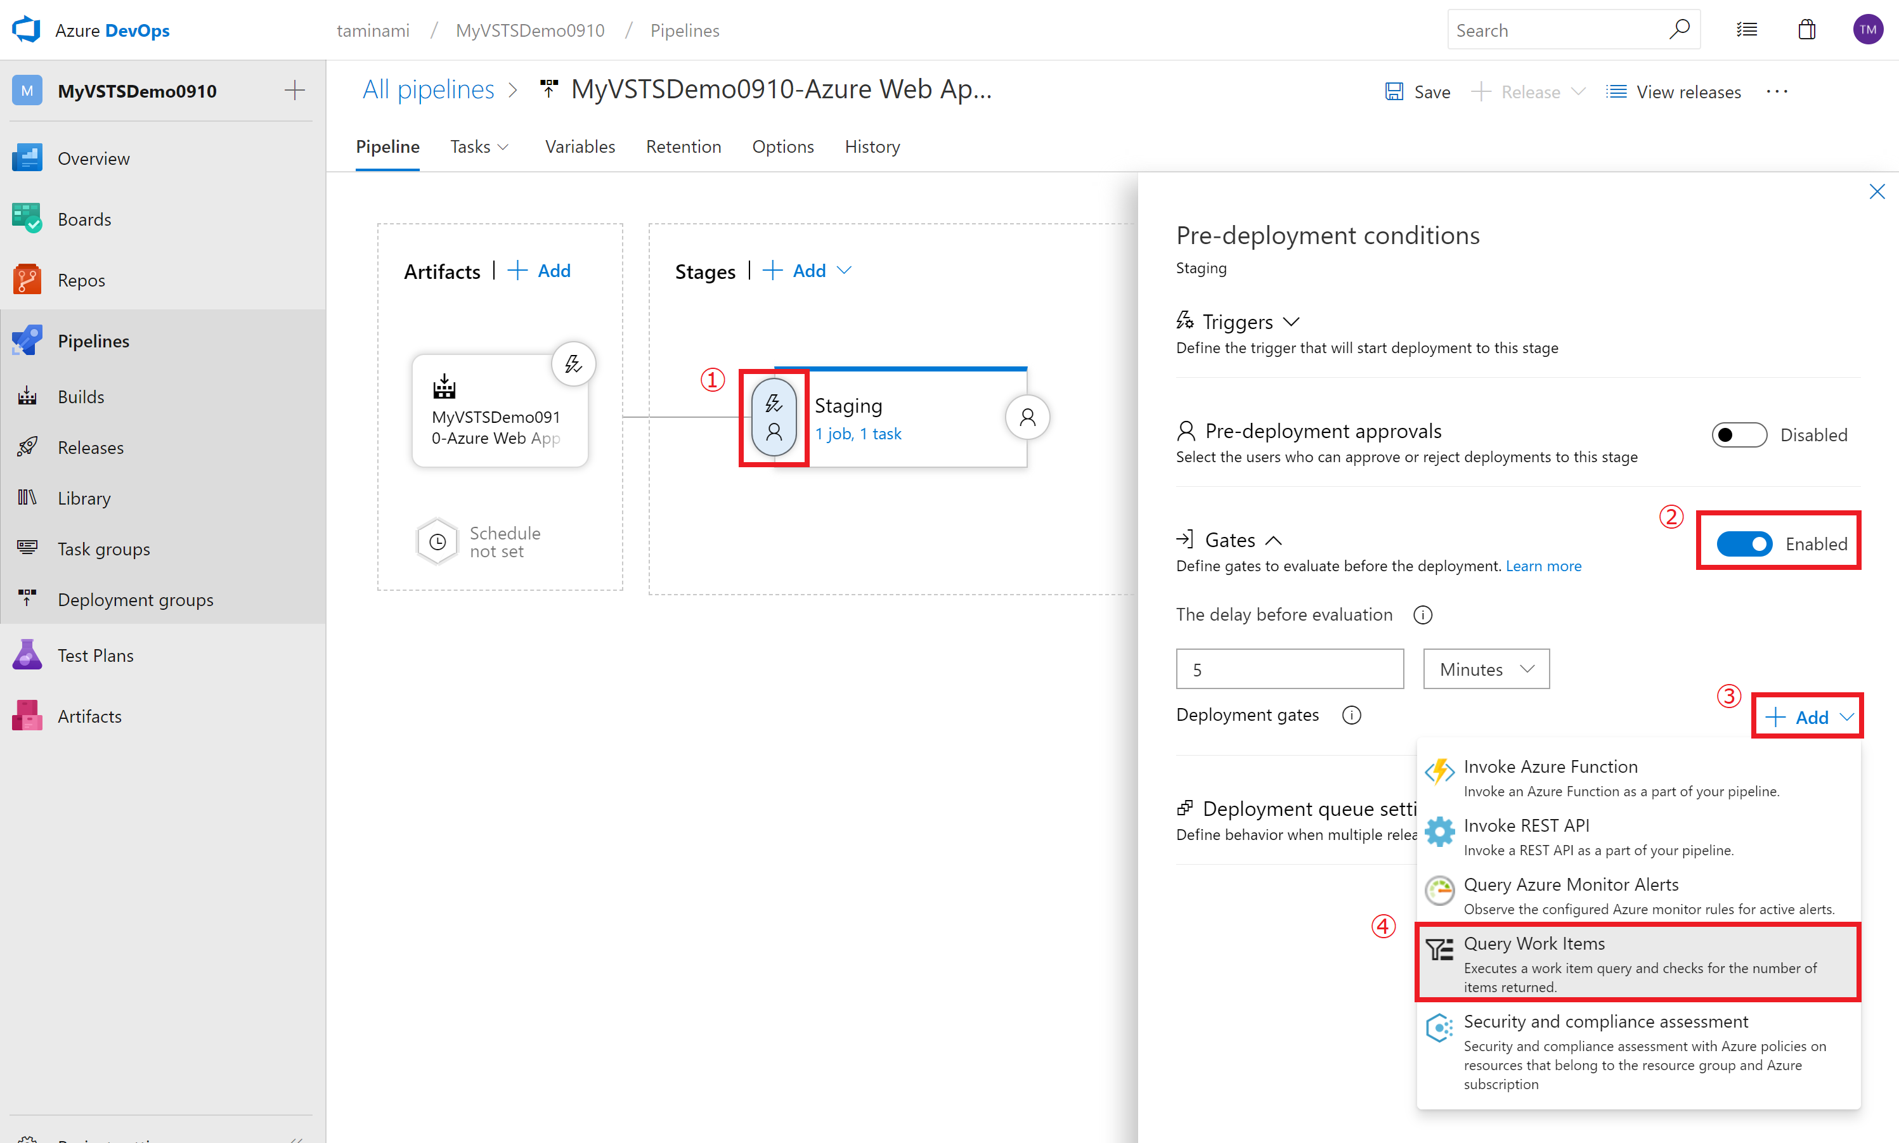Open the Minutes unit dropdown
The image size is (1899, 1143).
click(1486, 669)
